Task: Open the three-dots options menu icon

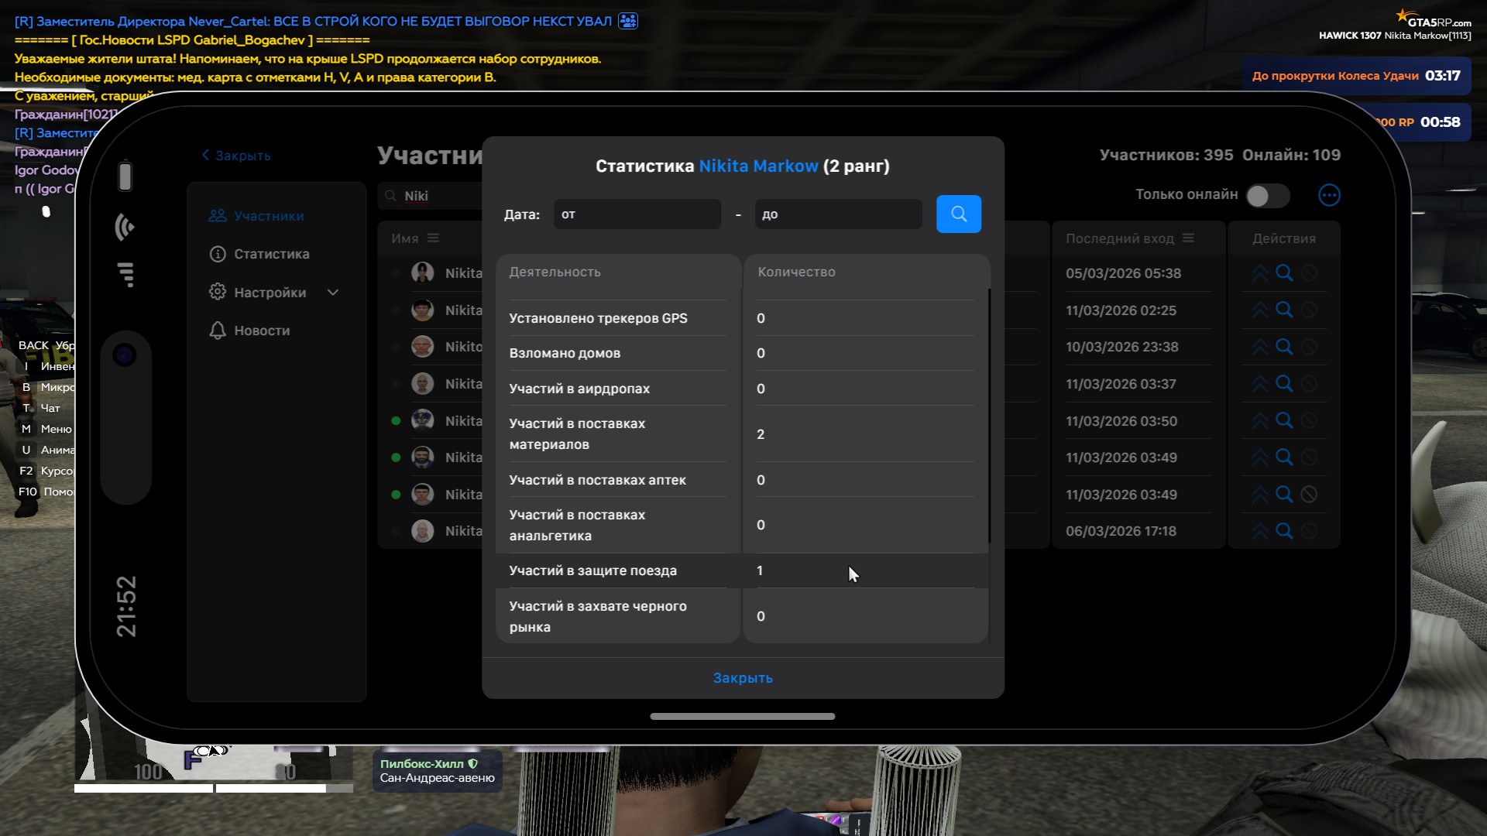Action: (1329, 195)
